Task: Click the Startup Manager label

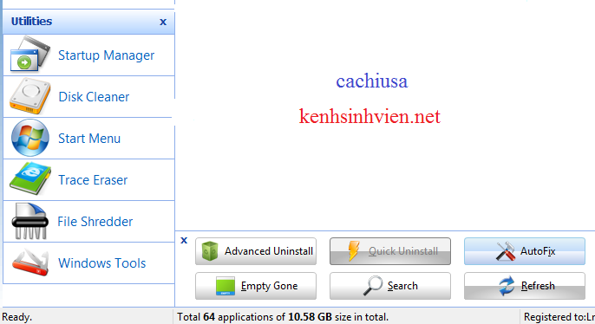Action: tap(106, 55)
